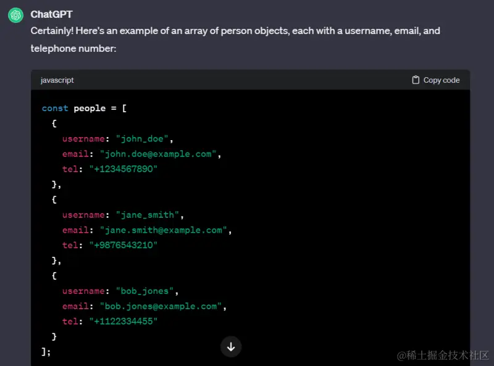Image resolution: width=494 pixels, height=366 pixels.
Task: Click the value "+9876543210"
Action: [x=123, y=246]
